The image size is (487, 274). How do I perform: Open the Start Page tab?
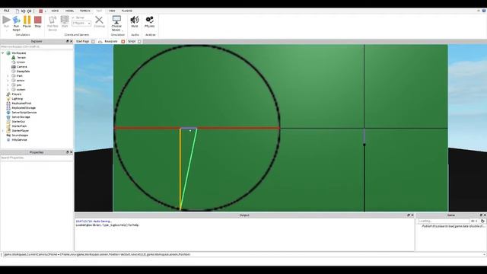click(82, 41)
